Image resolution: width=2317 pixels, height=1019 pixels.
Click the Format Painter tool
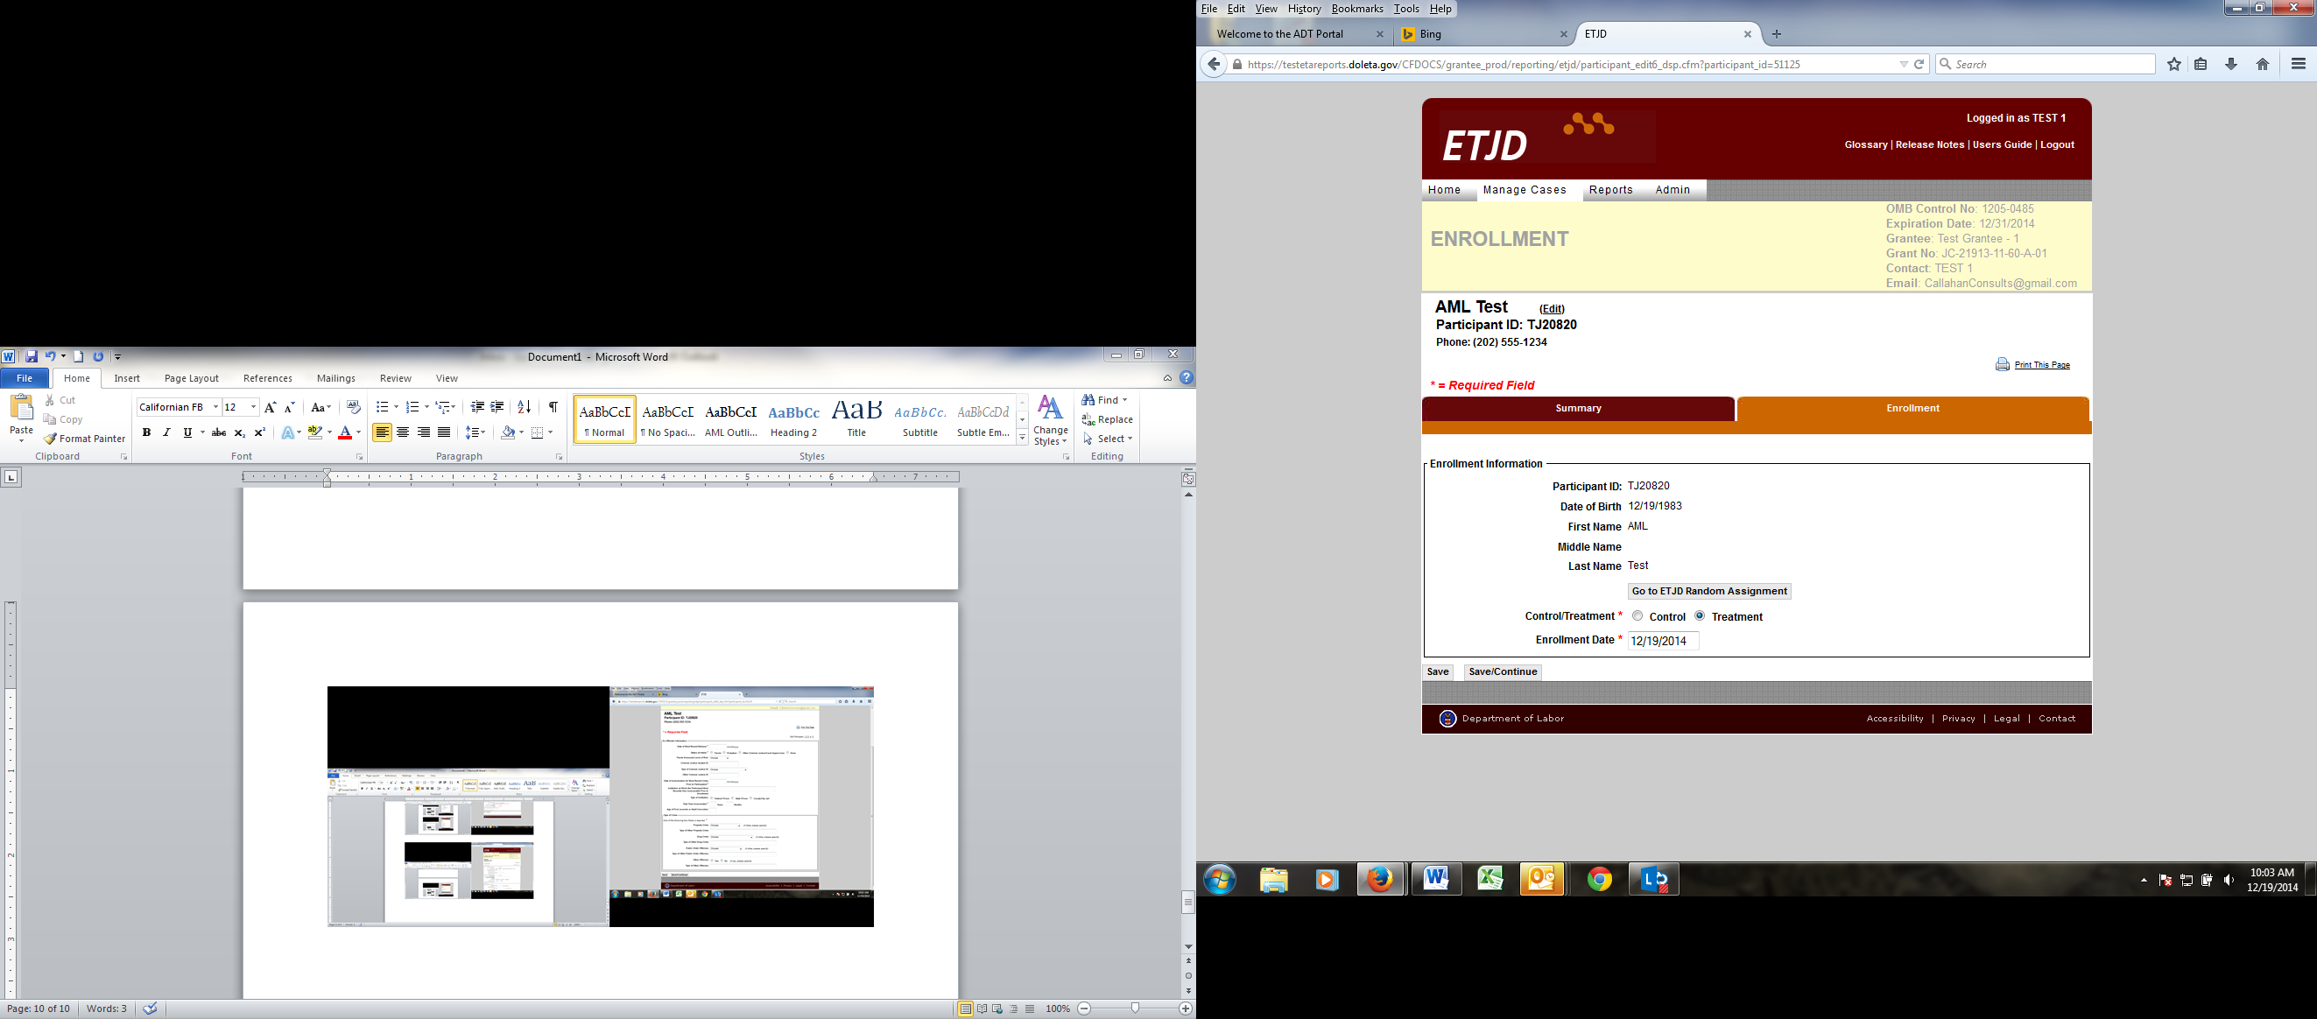pyautogui.click(x=85, y=439)
